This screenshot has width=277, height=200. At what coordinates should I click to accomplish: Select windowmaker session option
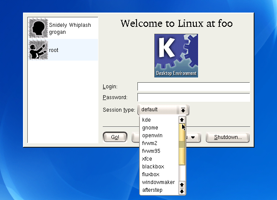pyautogui.click(x=158, y=182)
